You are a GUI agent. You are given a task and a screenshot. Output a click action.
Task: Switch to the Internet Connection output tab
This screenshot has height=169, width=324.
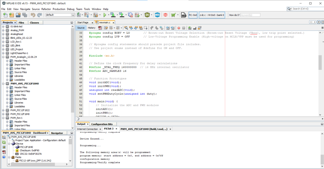coord(87,129)
